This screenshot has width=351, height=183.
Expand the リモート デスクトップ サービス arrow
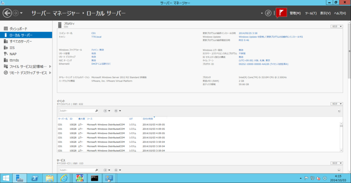pyautogui.click(x=50, y=73)
